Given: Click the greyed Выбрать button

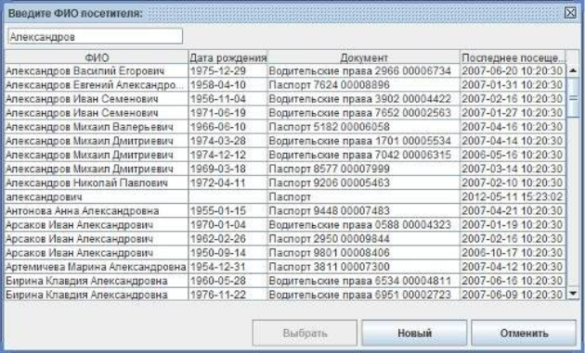Looking at the screenshot, I should pos(305,333).
